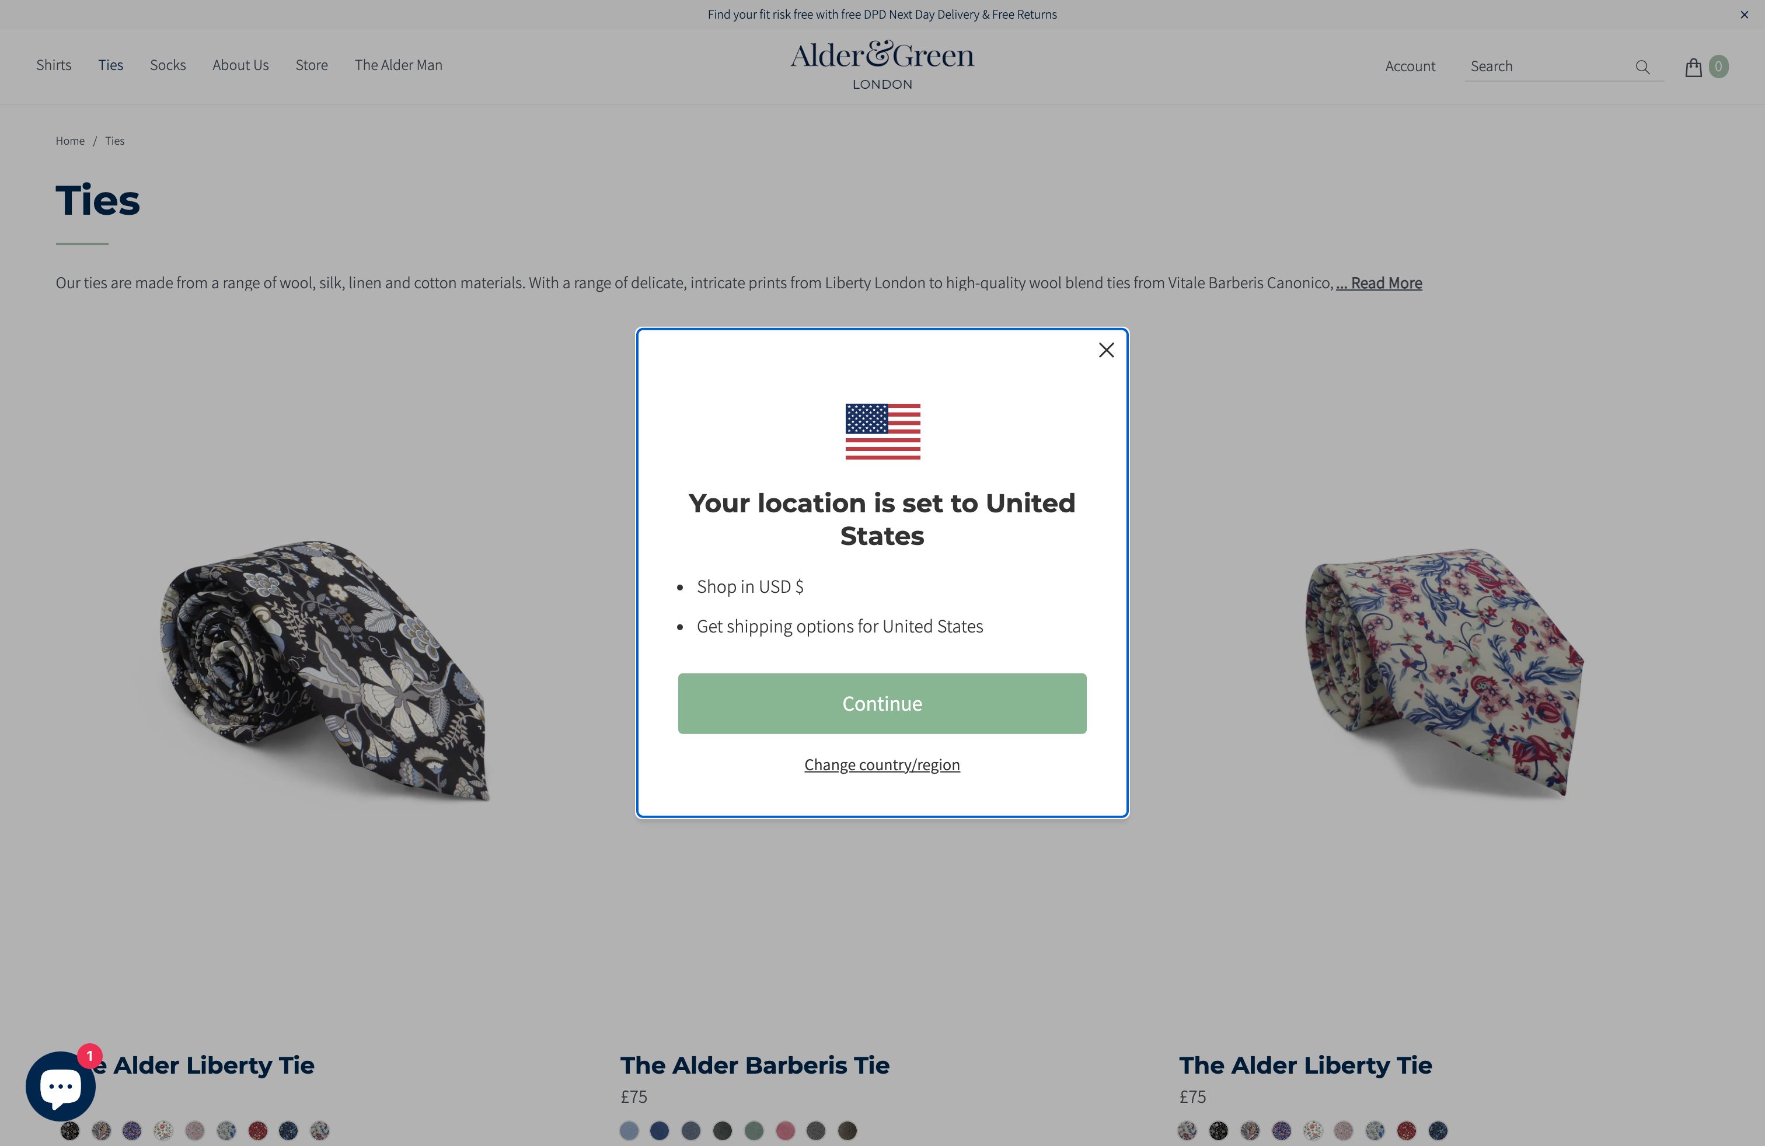Click the search magnifier icon
The width and height of the screenshot is (1765, 1146).
pyautogui.click(x=1642, y=67)
